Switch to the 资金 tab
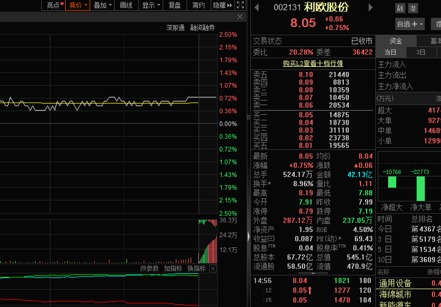The width and height of the screenshot is (441, 307). [396, 41]
